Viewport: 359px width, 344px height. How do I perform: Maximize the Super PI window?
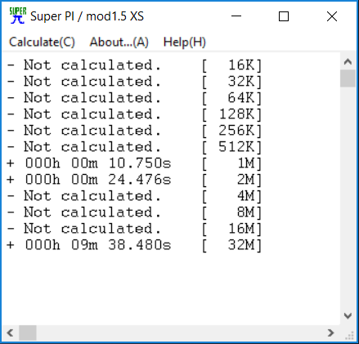(284, 16)
